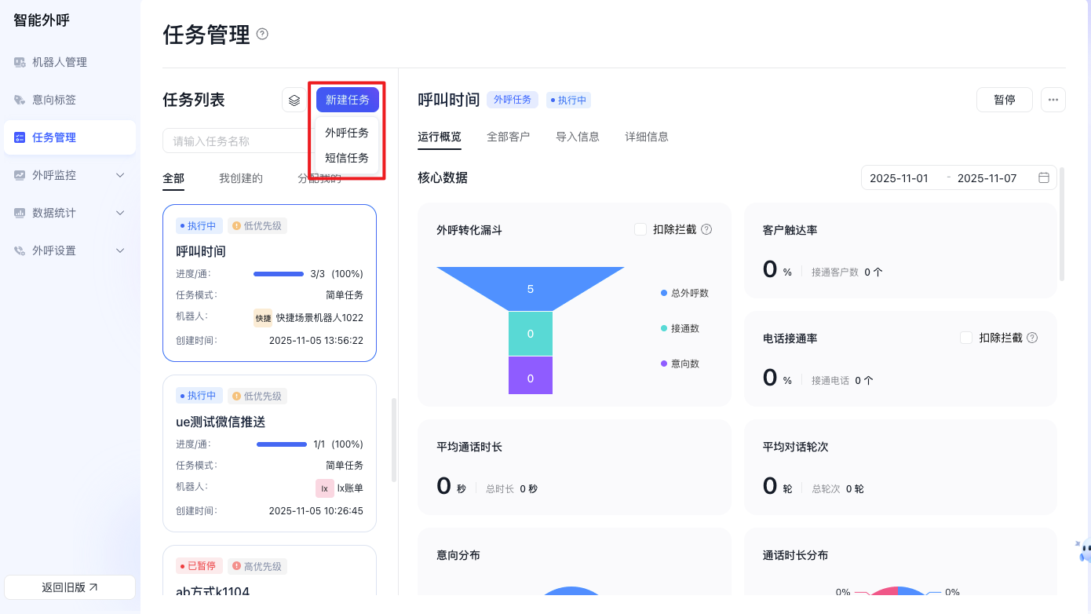
Task: Toggle 扣除拦截 checkbox in 电话接通率 card
Action: tap(966, 338)
